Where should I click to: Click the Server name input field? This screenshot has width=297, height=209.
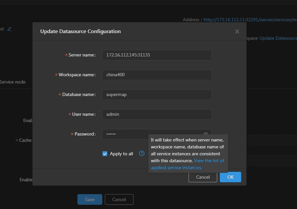[157, 55]
